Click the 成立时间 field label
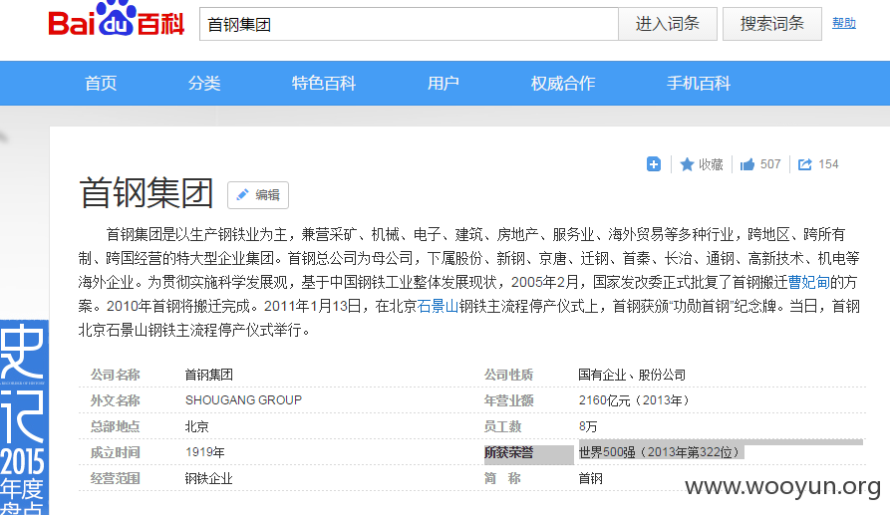This screenshot has height=515, width=890. (x=116, y=452)
